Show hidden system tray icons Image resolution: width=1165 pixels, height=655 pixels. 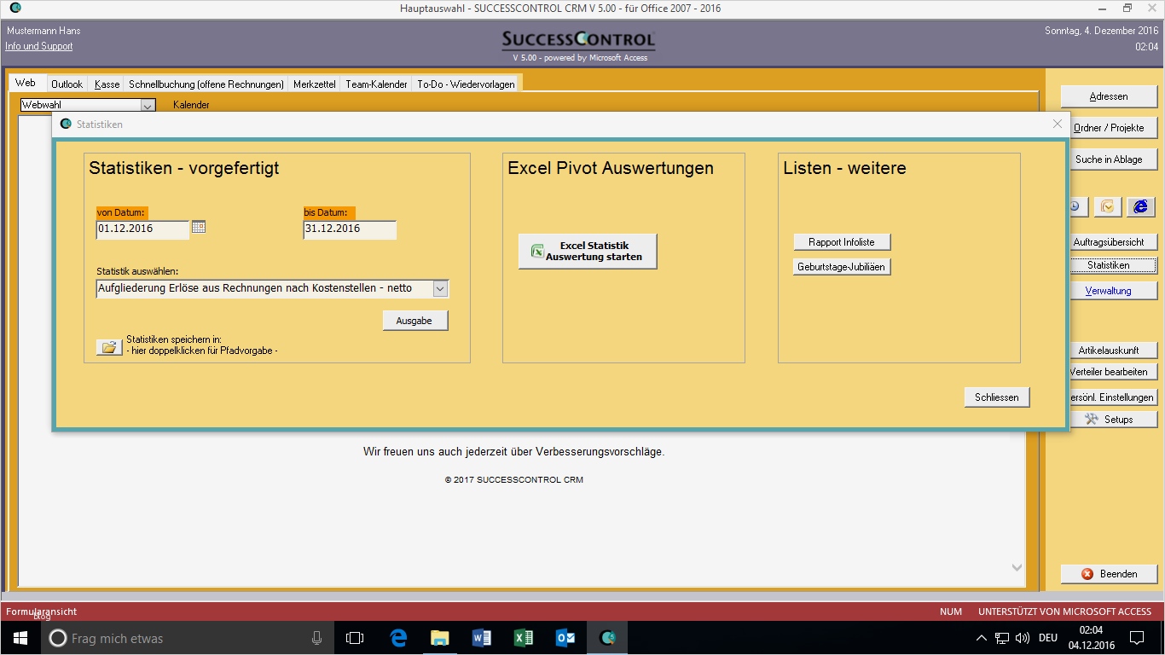click(x=980, y=638)
